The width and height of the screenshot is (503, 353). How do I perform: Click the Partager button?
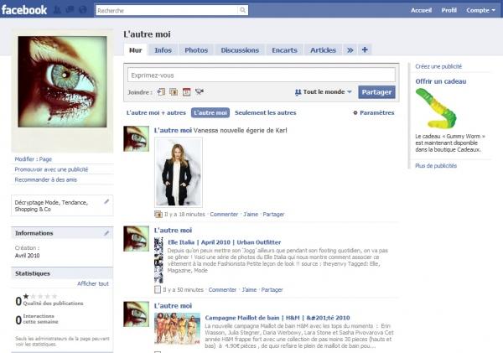pyautogui.click(x=376, y=92)
